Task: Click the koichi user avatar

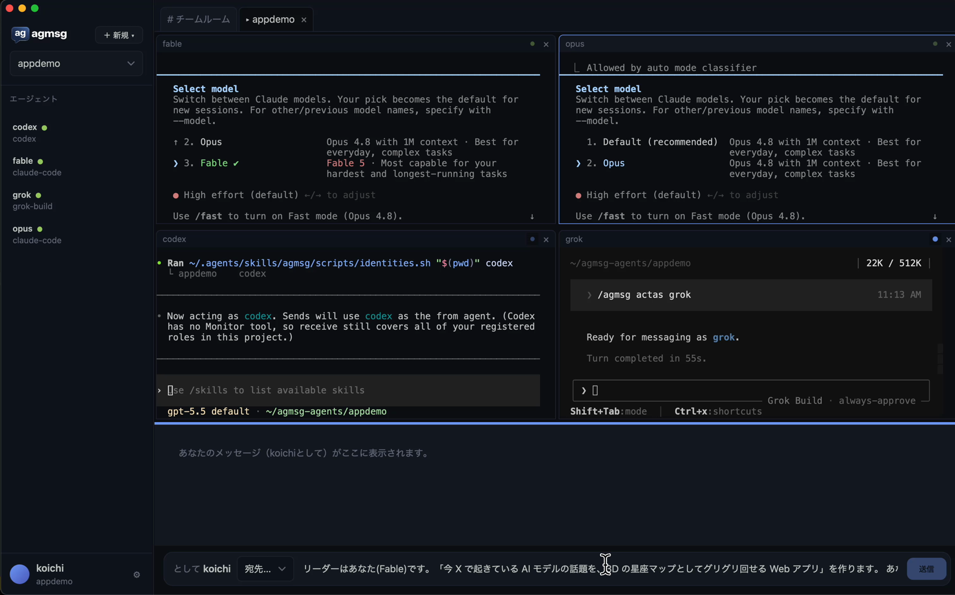Action: click(x=20, y=574)
